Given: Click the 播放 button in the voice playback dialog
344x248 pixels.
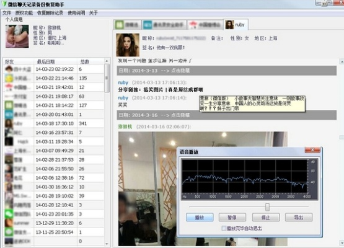Looking at the screenshot, I should point(200,218).
